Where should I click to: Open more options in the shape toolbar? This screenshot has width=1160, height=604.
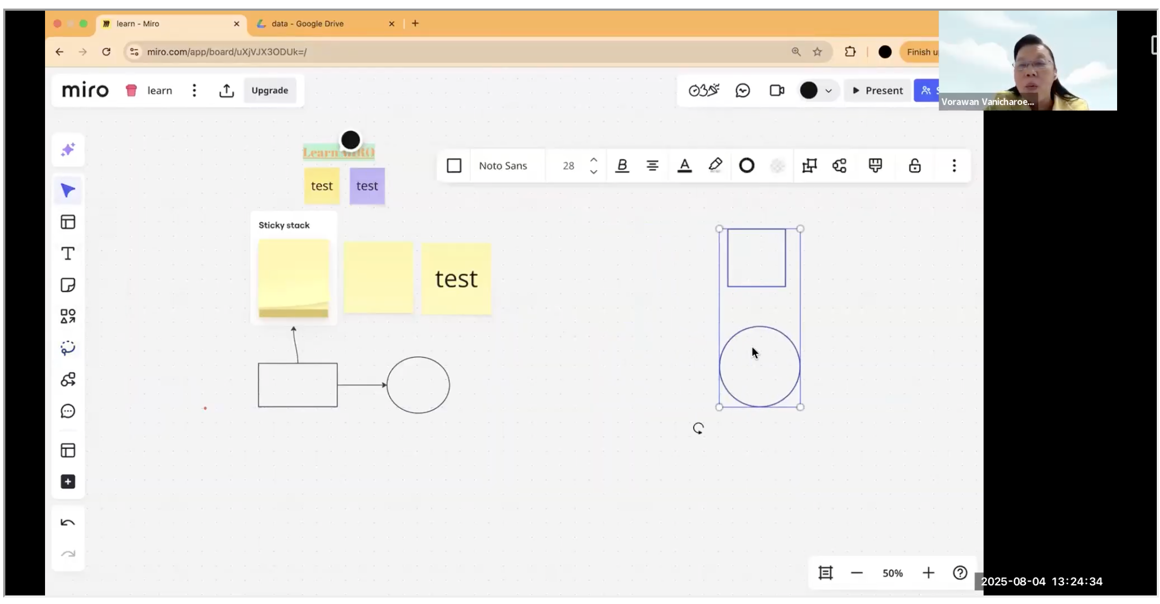click(954, 166)
